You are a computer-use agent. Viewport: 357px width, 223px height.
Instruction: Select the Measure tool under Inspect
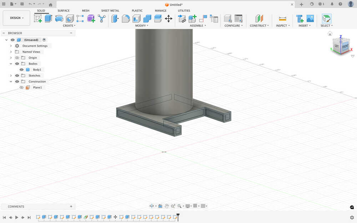click(282, 19)
